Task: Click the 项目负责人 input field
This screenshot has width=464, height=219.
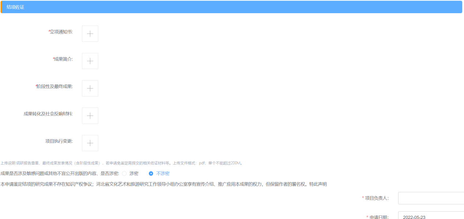Action: tap(431, 198)
